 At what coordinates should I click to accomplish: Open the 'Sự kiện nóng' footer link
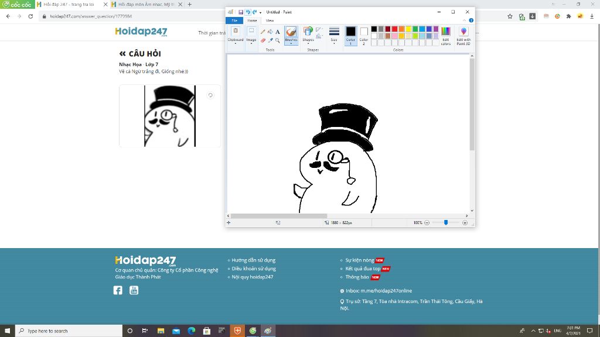coord(360,260)
